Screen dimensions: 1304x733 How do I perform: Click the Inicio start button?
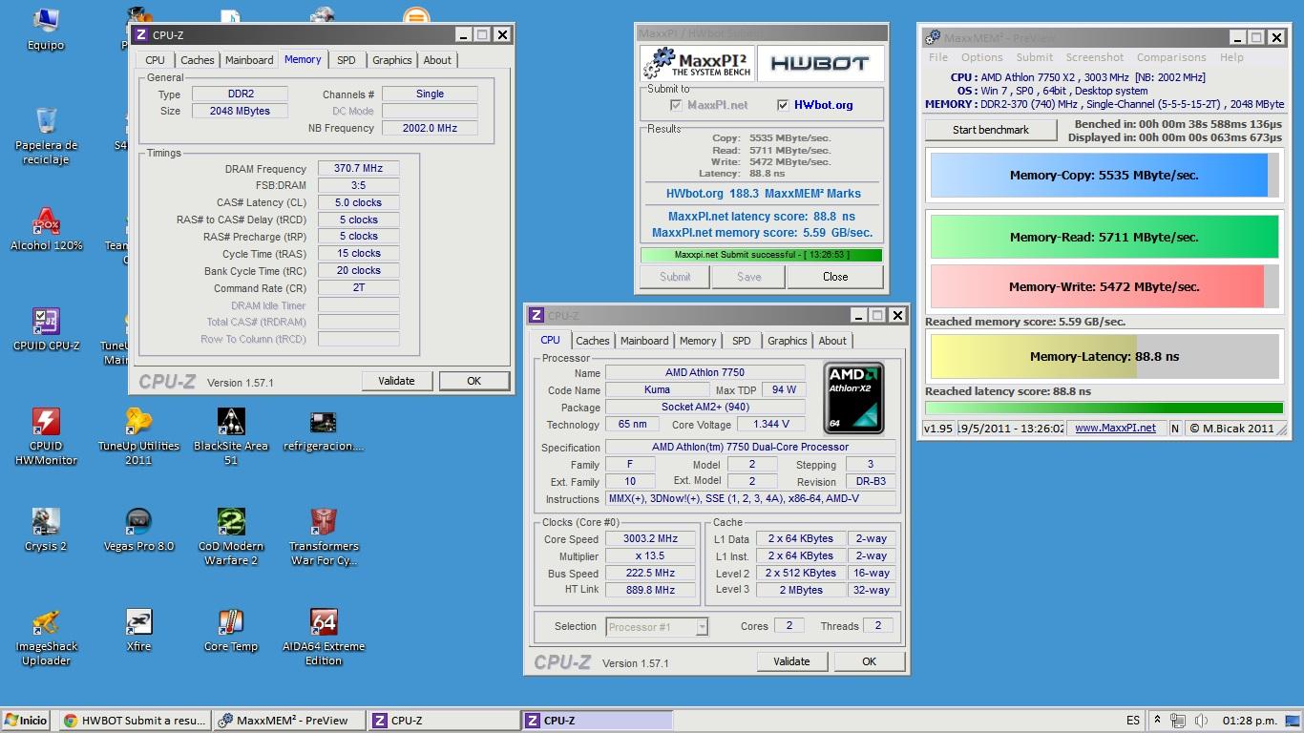[x=27, y=721]
